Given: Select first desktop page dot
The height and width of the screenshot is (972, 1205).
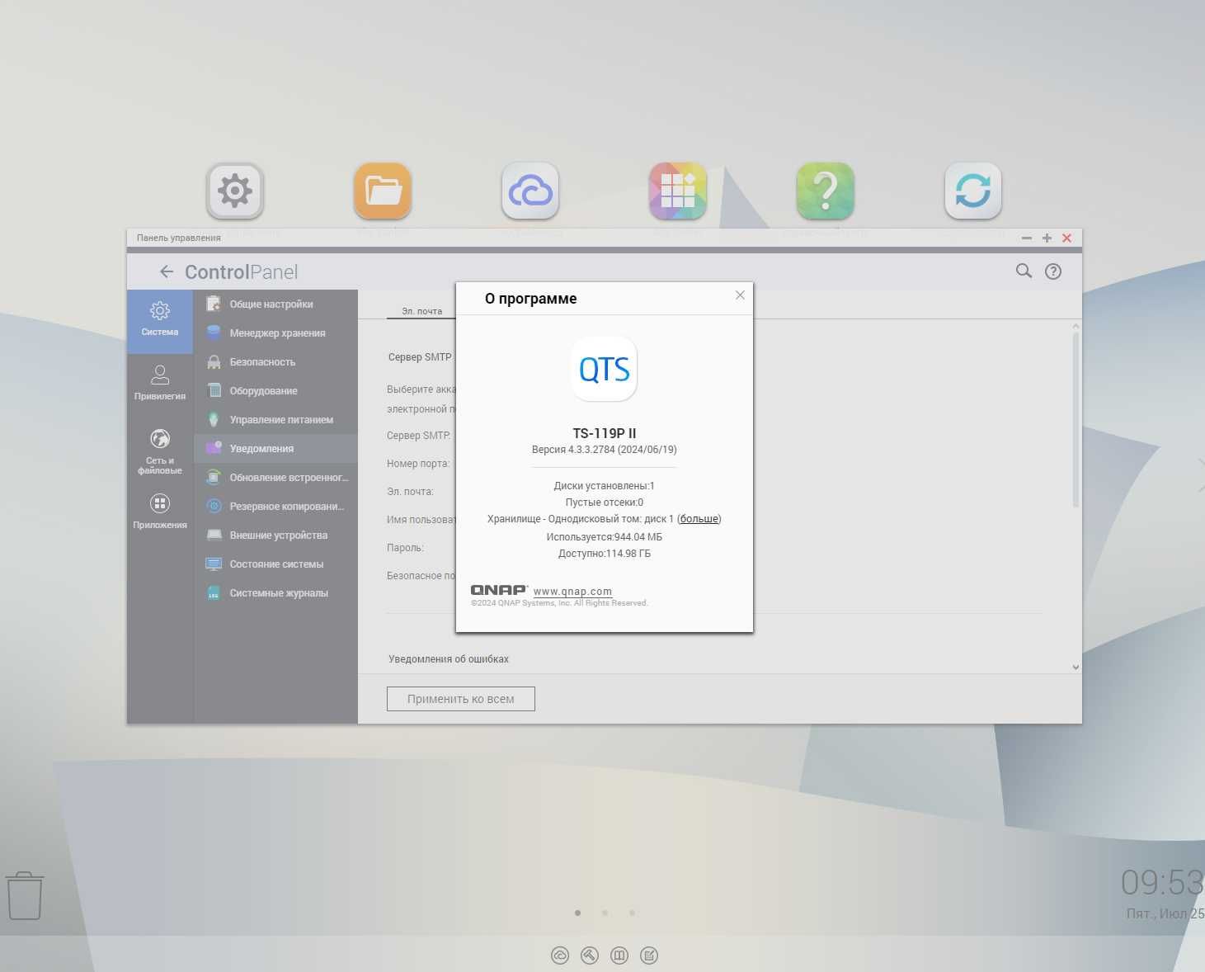Looking at the screenshot, I should (x=577, y=913).
